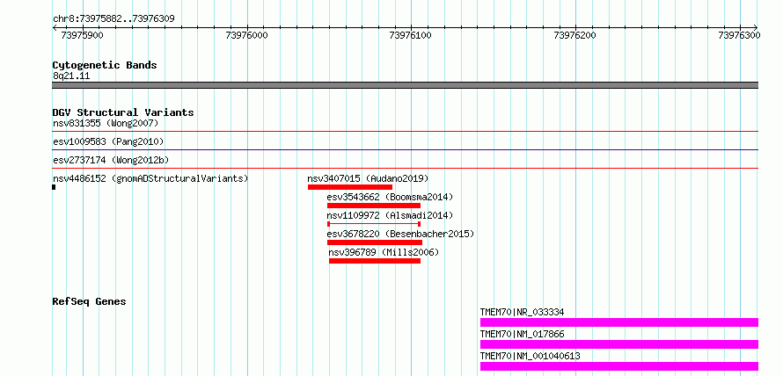783x376 pixels.
Task: Click the gray 8q21.11 cytogenetic band bar
Action: [405, 85]
